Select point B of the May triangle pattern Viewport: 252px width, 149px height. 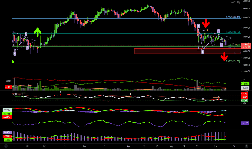[x=203, y=52]
